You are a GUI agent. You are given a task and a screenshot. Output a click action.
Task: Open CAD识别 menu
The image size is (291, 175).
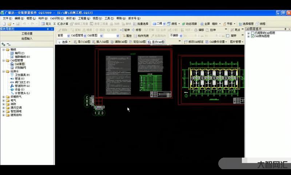(57, 18)
